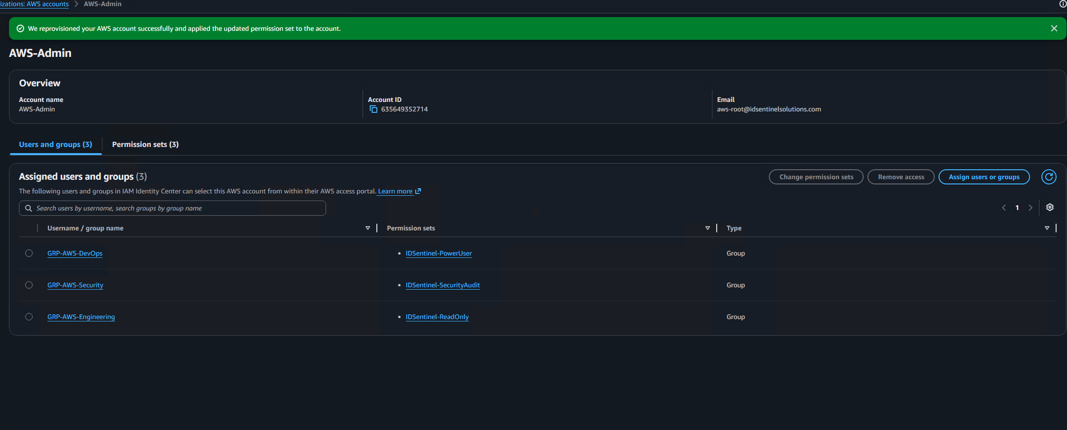Refresh the assigned users and groups list
1067x430 pixels.
coord(1049,177)
